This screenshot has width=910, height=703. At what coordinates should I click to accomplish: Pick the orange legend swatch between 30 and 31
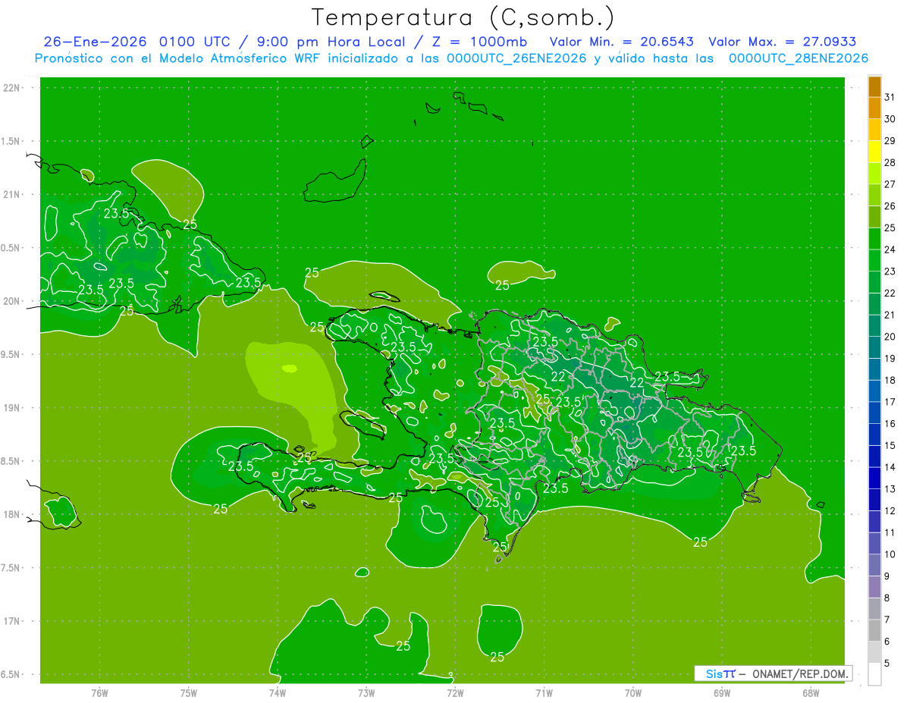point(874,108)
